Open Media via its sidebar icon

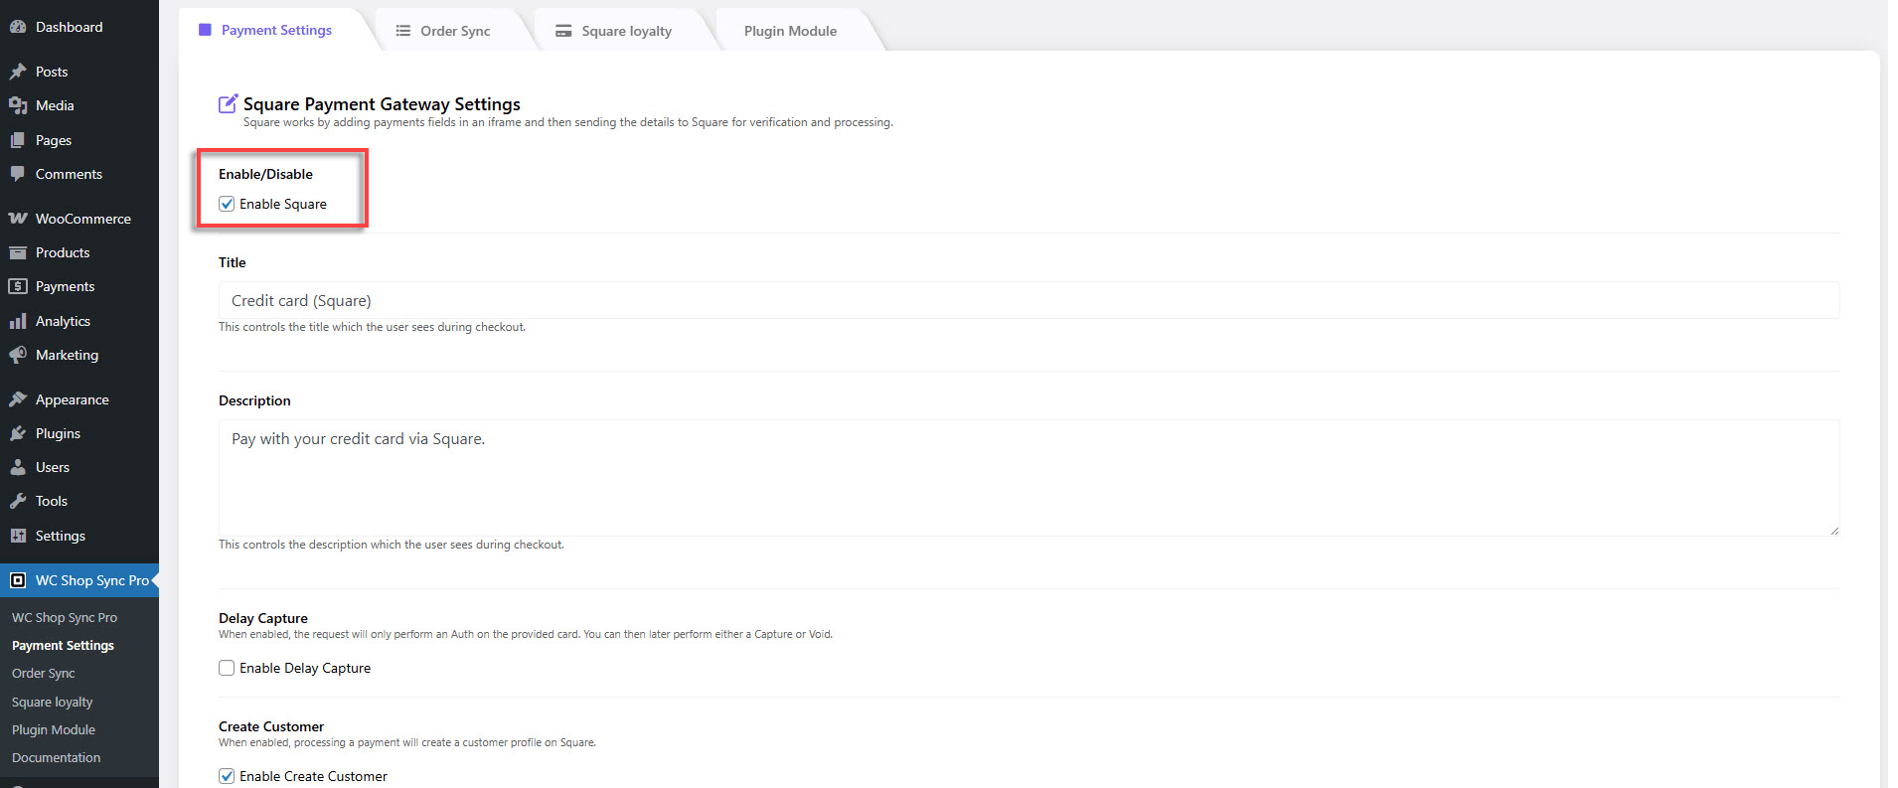[17, 105]
